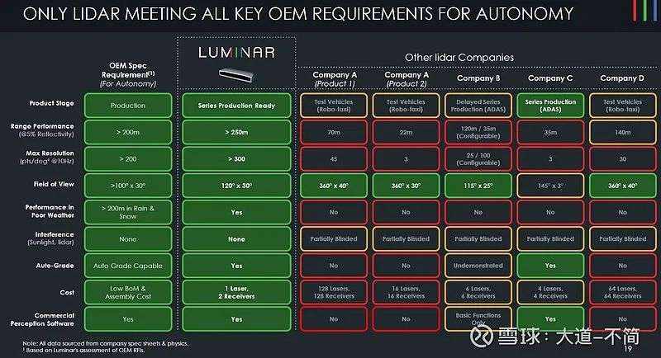Viewport: 661px width, 358px height.
Task: Click the 'Auto Grade Capable' cell
Action: (128, 266)
